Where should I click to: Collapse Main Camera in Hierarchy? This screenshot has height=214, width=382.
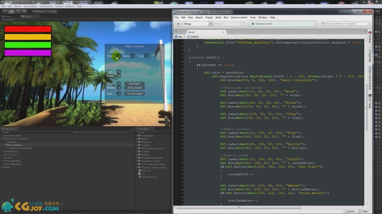coord(5,145)
